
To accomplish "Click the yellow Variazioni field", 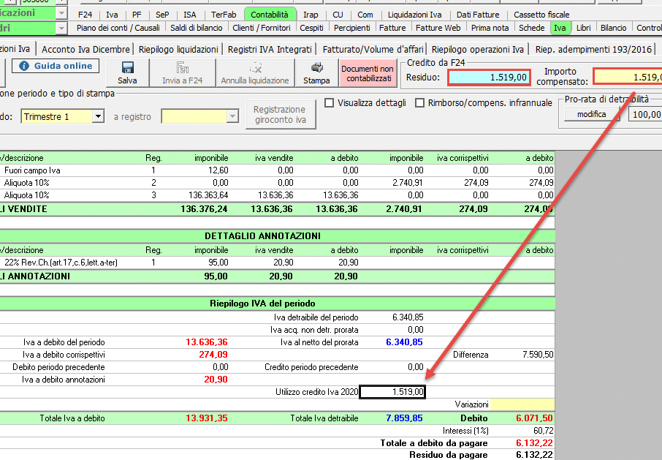I will tap(522, 404).
